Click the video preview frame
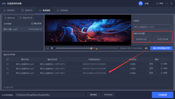 point(88,30)
